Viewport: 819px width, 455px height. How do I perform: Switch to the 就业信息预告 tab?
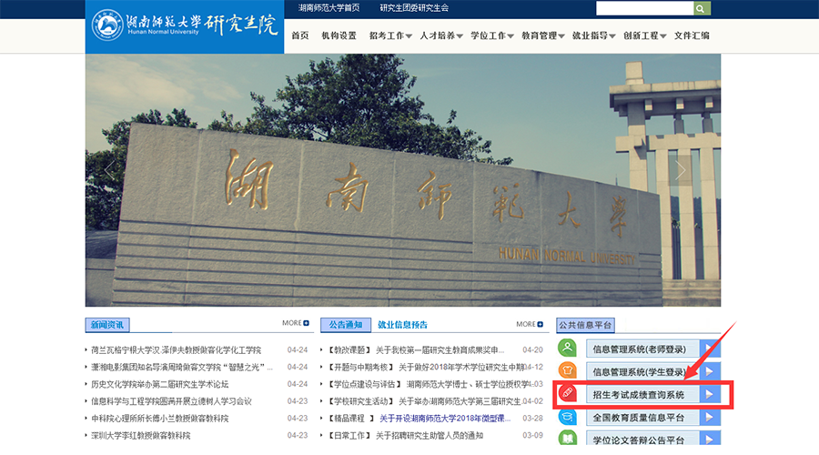coord(402,325)
